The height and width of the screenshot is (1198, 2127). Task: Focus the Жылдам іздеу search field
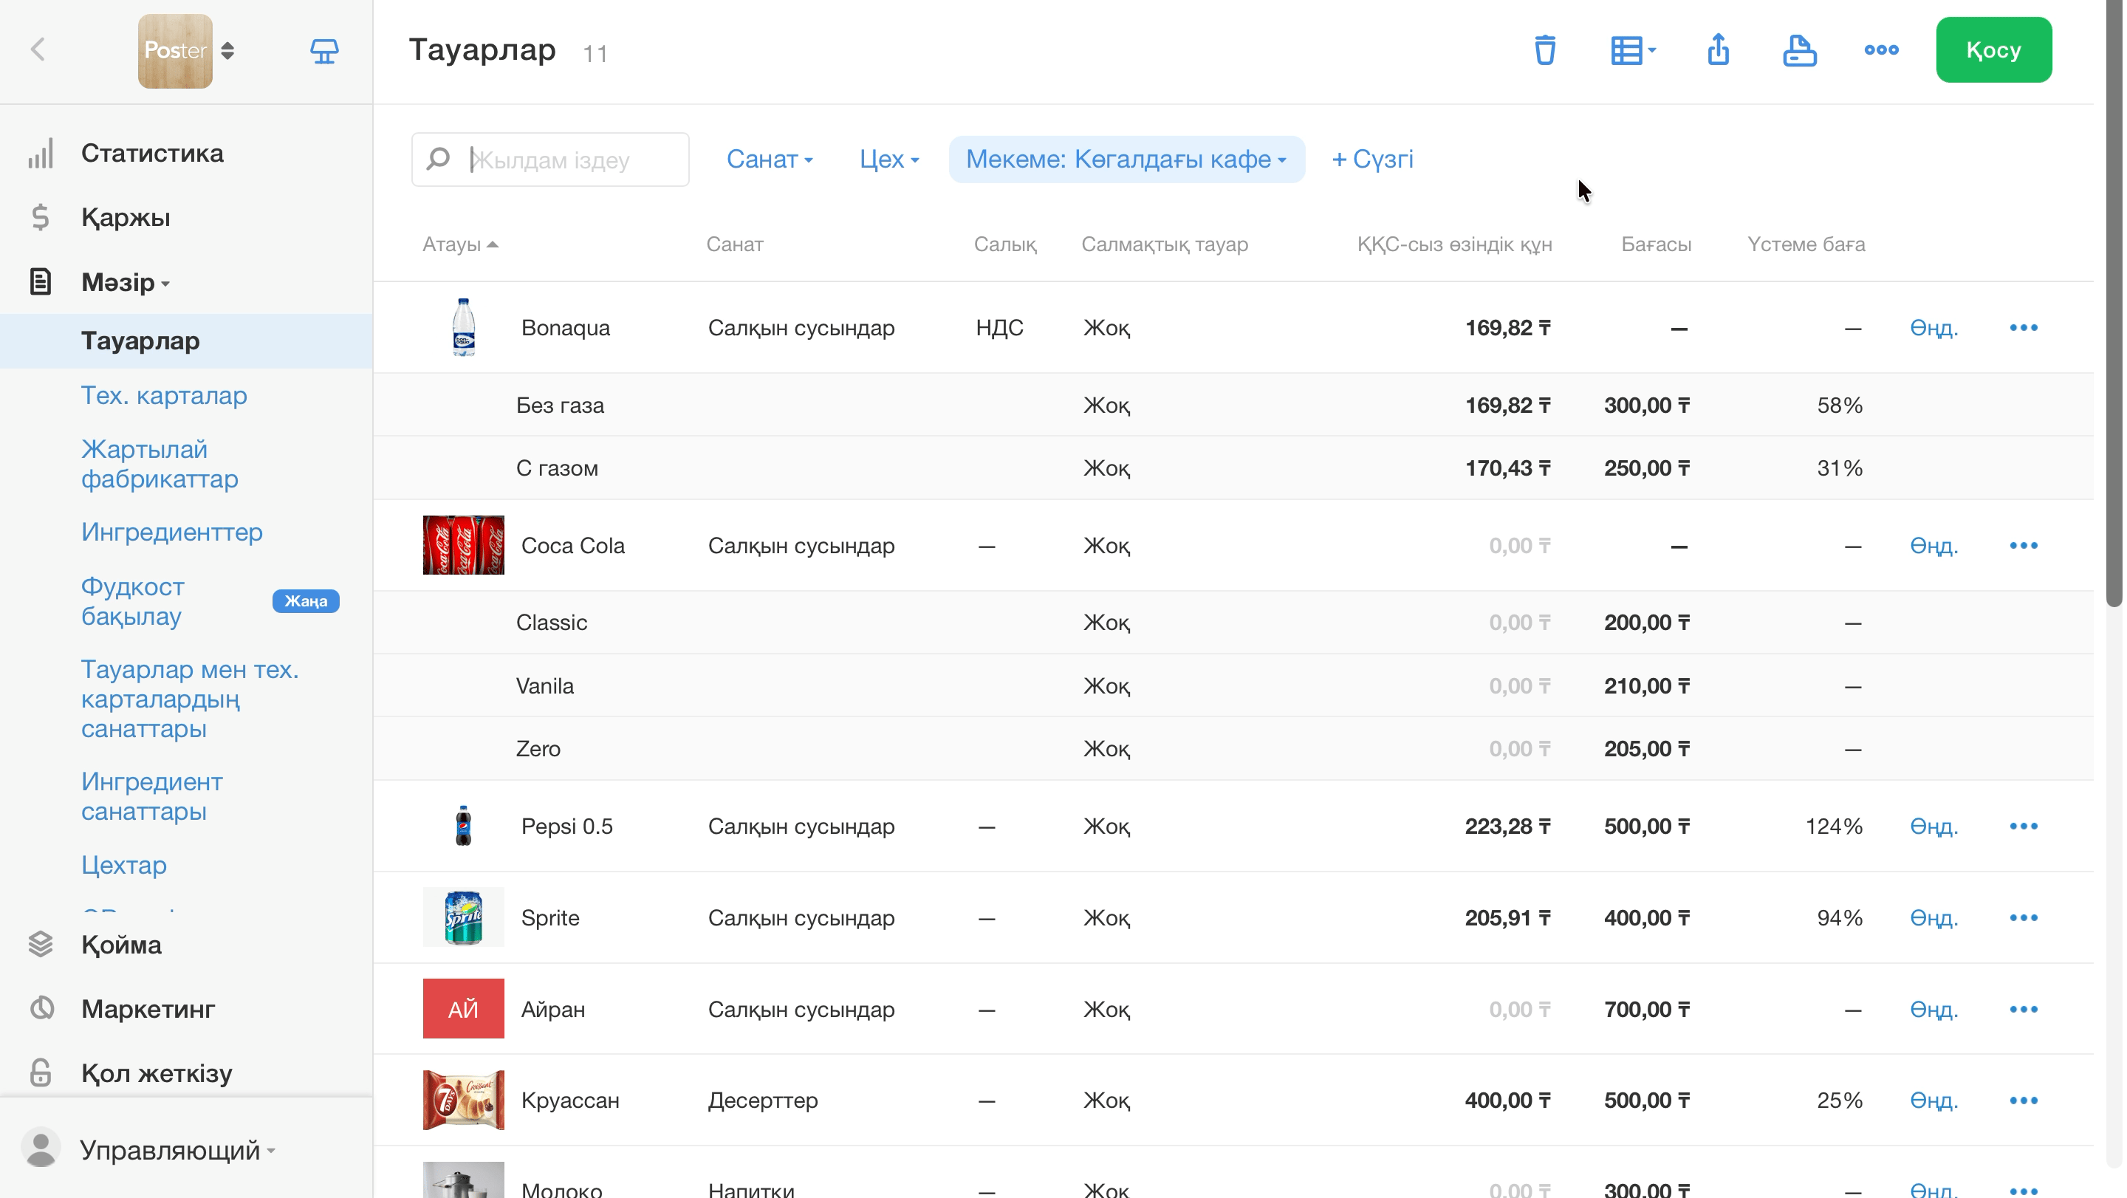coord(550,160)
